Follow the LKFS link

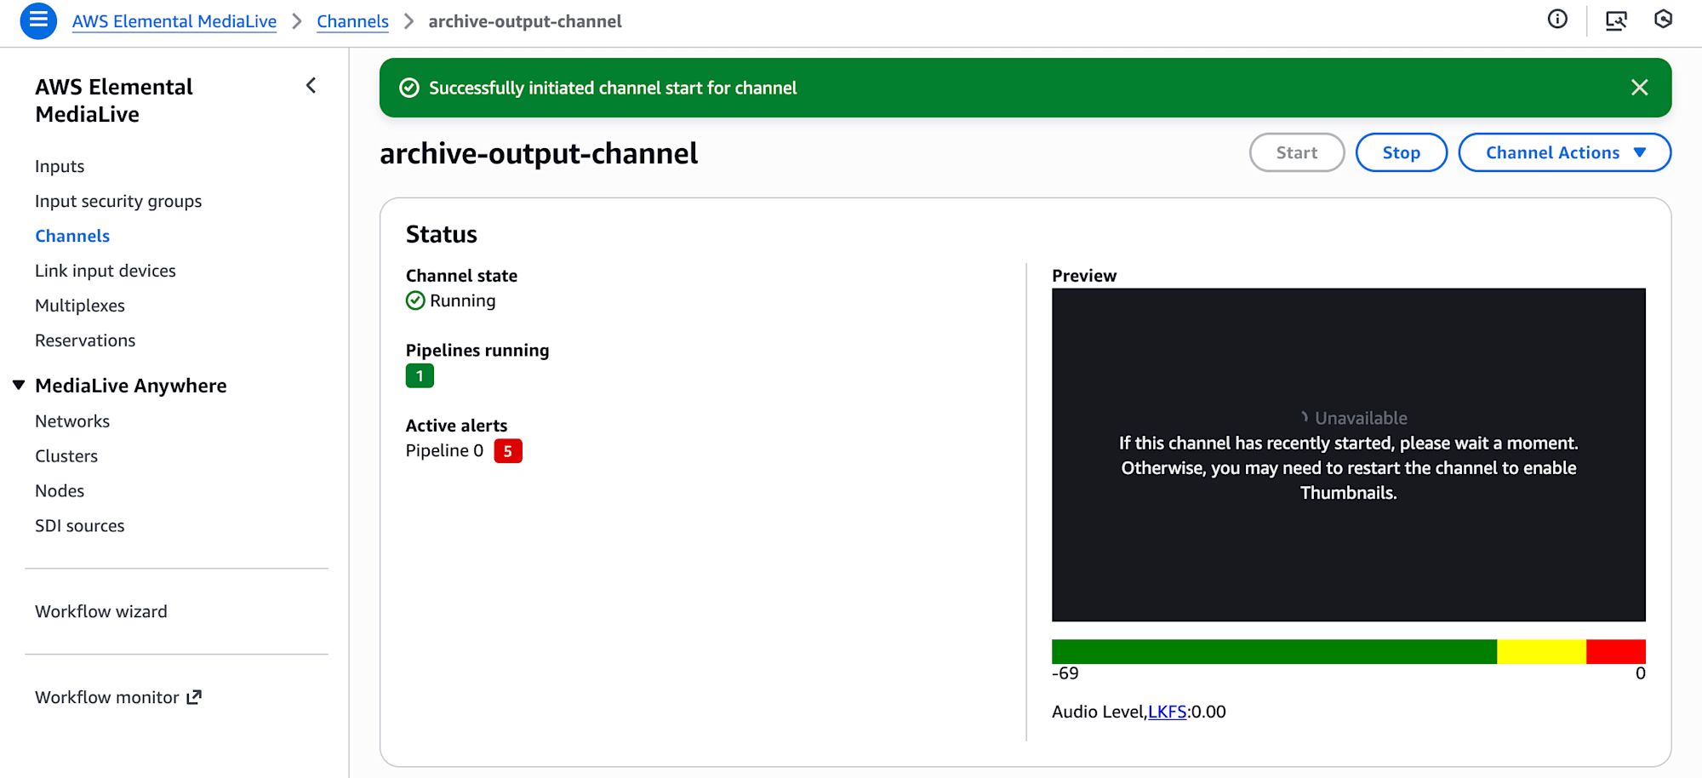[x=1167, y=712]
